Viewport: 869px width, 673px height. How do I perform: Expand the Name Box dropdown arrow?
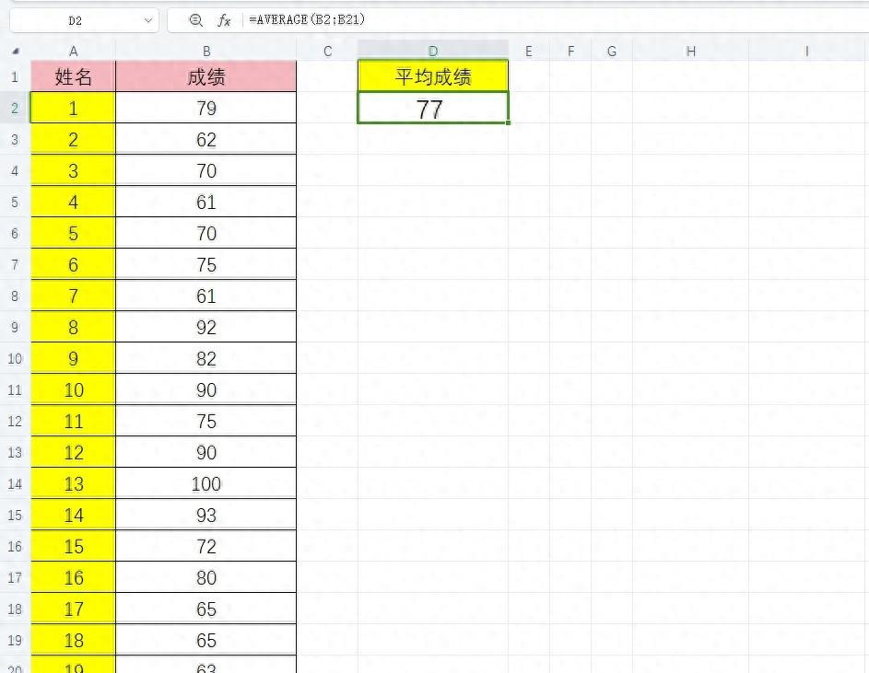pos(148,20)
